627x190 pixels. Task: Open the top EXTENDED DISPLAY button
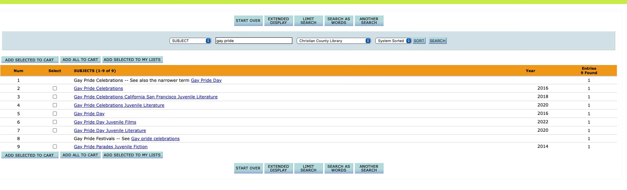[x=278, y=21]
